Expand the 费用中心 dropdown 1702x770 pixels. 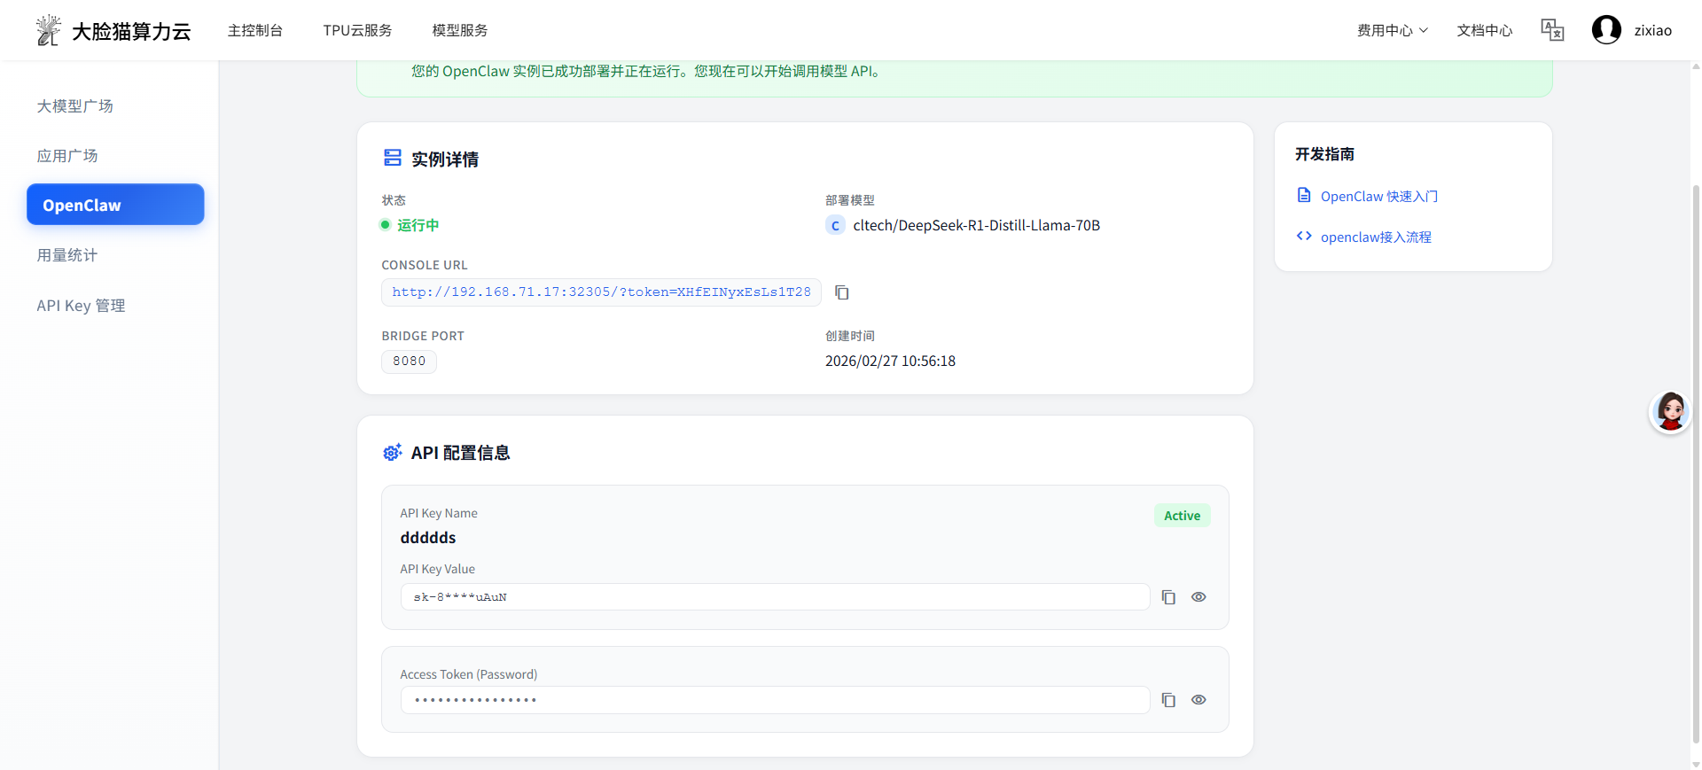point(1392,30)
